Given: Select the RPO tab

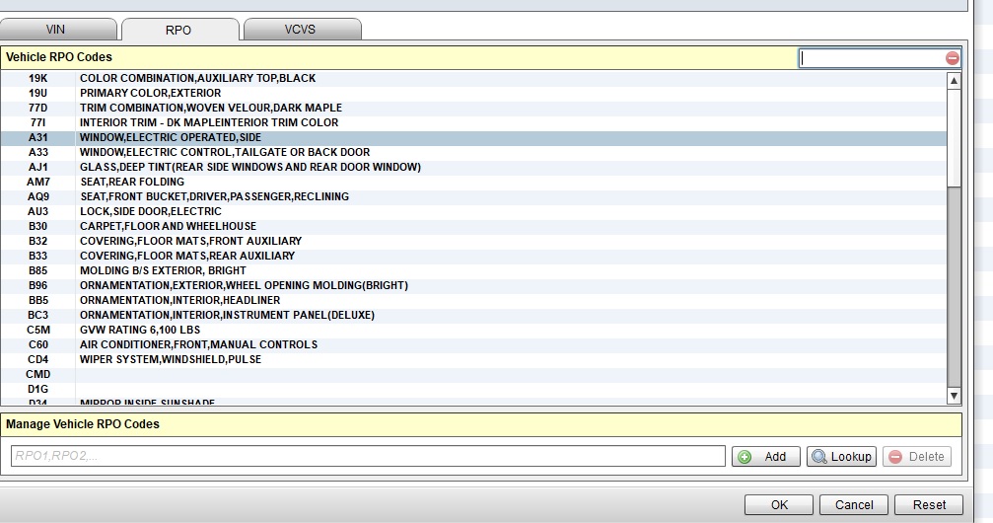Looking at the screenshot, I should coord(178,30).
